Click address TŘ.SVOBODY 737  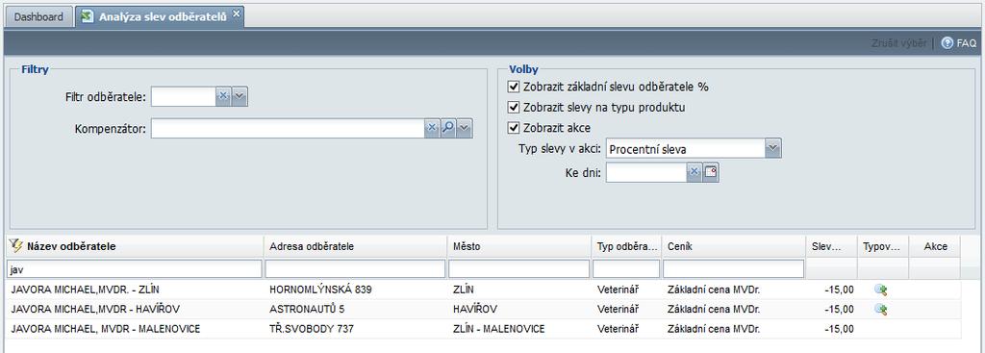coord(312,329)
